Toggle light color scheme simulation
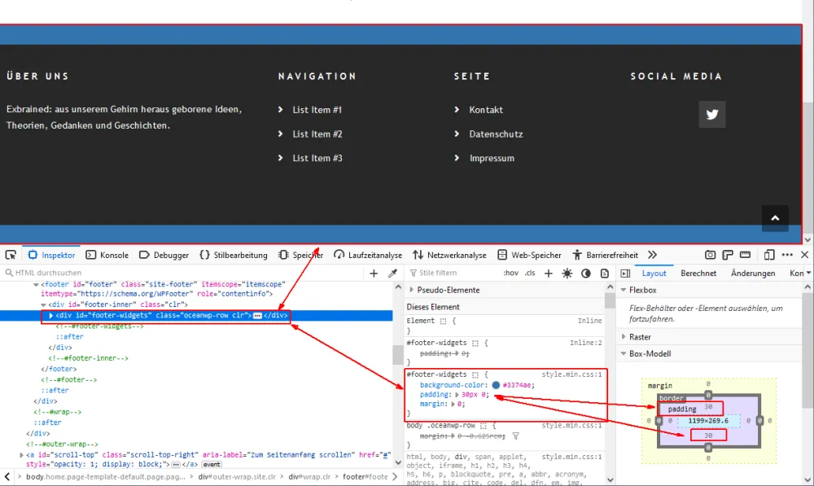Image resolution: width=814 pixels, height=486 pixels. coord(567,273)
